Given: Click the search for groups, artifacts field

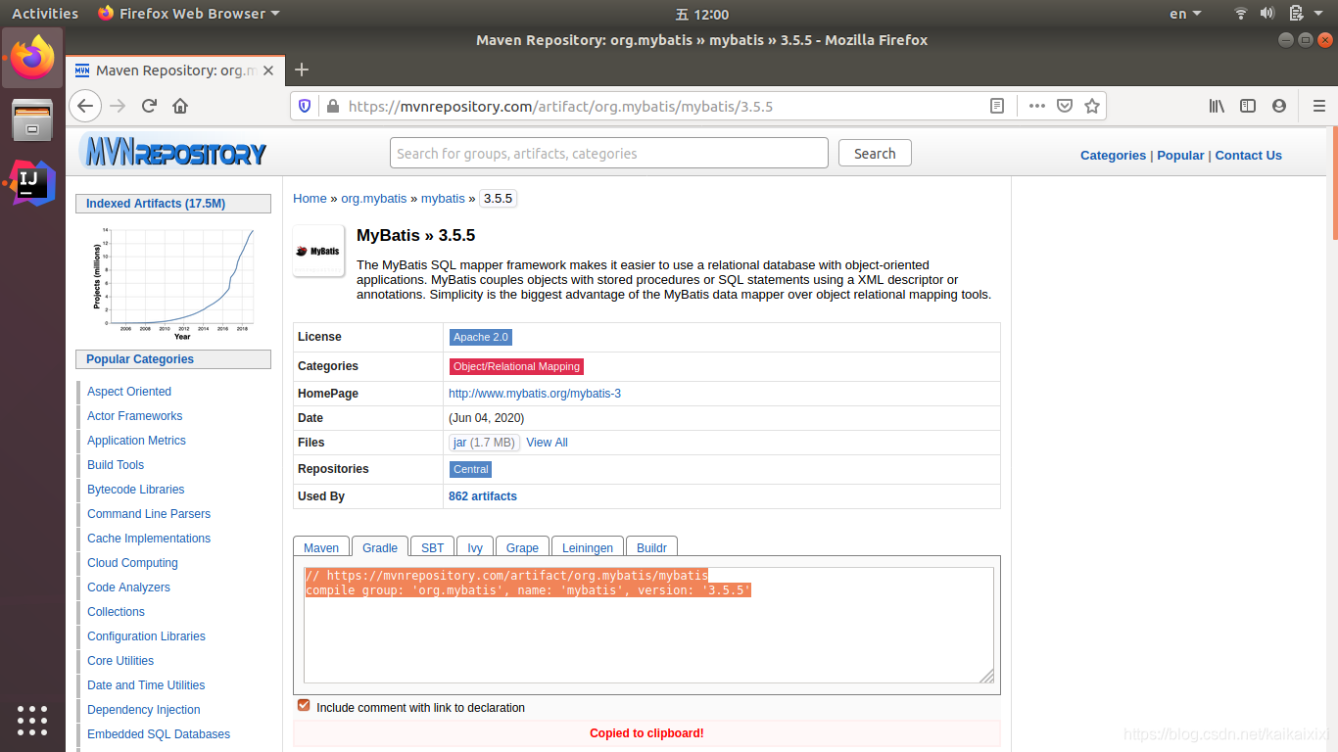Looking at the screenshot, I should 609,153.
